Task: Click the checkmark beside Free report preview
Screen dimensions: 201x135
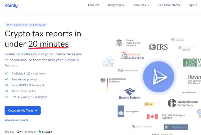Action: click(7, 79)
